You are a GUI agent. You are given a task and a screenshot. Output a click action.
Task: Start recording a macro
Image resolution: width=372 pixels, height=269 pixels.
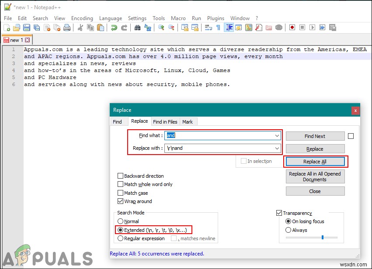tap(292, 28)
